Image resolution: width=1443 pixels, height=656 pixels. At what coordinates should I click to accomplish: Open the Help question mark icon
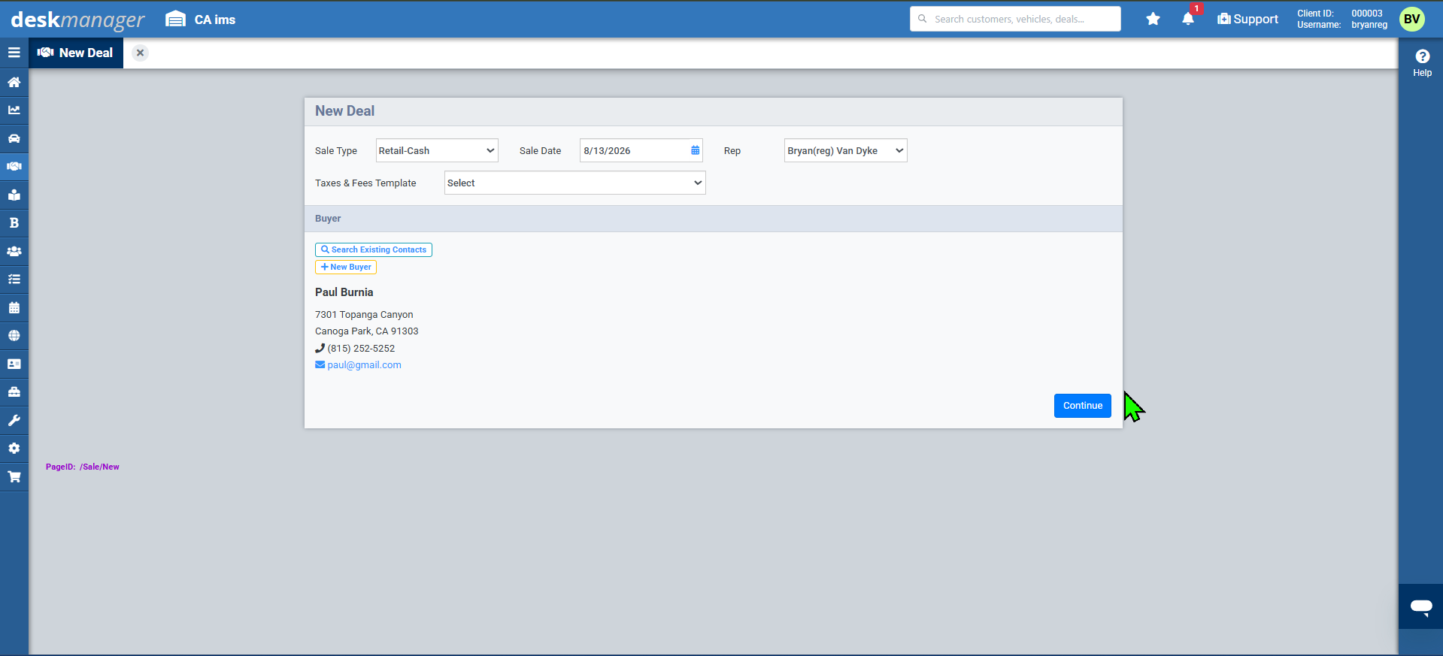(x=1422, y=56)
